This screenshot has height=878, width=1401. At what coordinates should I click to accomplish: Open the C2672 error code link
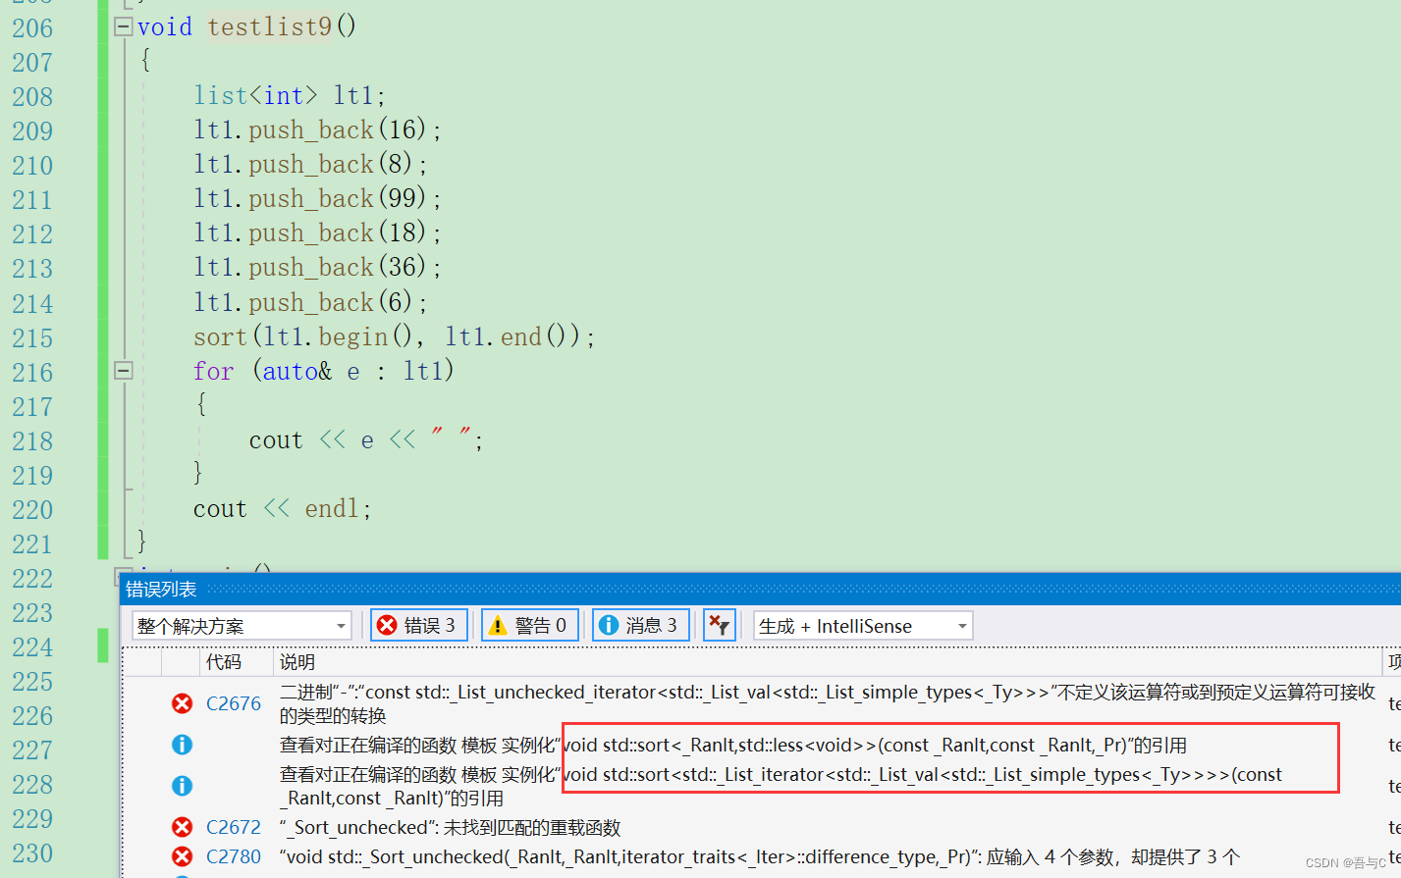234,827
